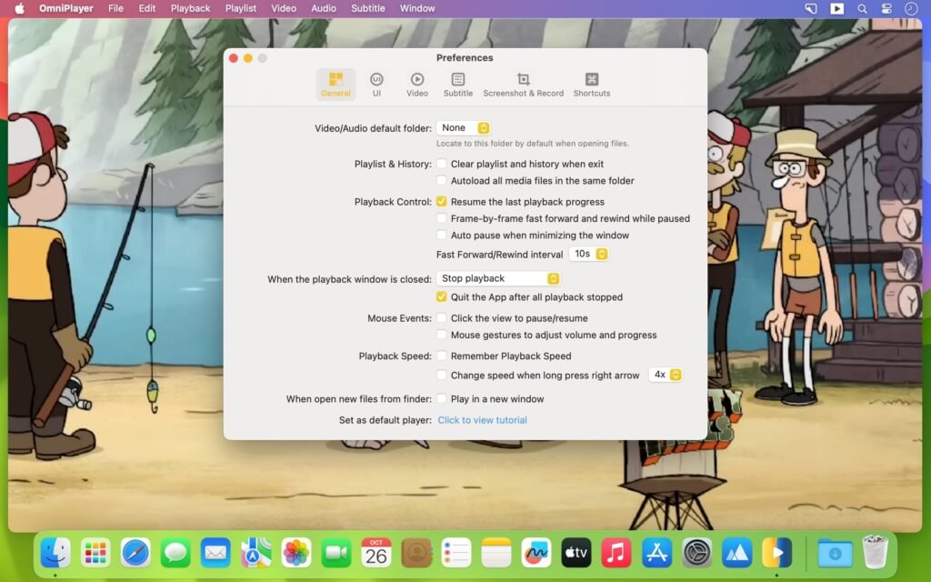Image resolution: width=931 pixels, height=582 pixels.
Task: Open the Trash from the Dock
Action: click(x=876, y=552)
